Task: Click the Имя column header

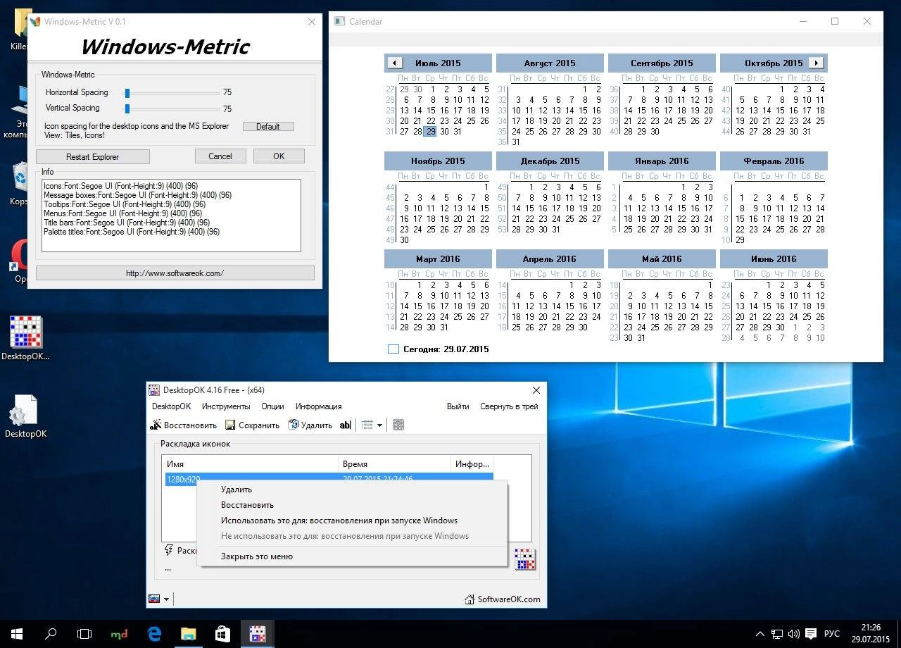Action: coord(251,464)
